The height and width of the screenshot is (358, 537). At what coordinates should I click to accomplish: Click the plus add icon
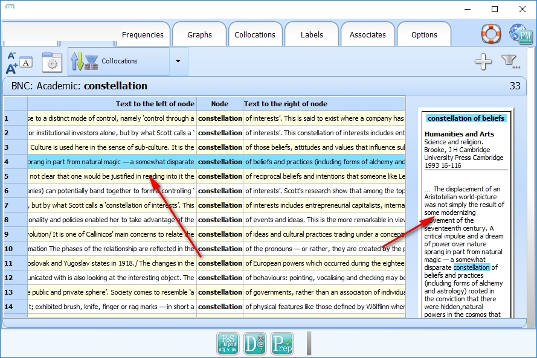tap(483, 62)
